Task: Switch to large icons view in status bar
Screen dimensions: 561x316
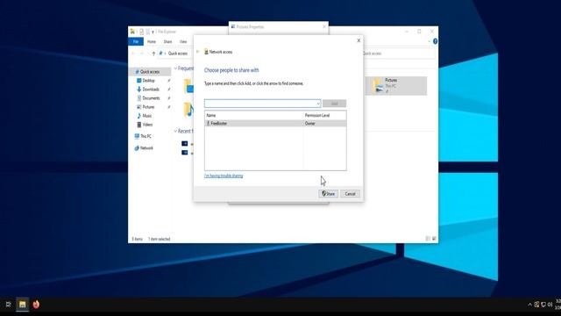Action: pyautogui.click(x=434, y=239)
